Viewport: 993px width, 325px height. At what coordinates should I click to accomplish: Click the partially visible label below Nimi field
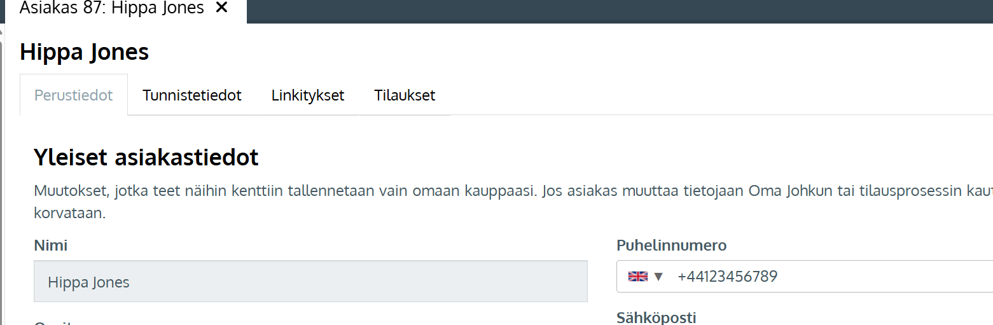click(56, 322)
